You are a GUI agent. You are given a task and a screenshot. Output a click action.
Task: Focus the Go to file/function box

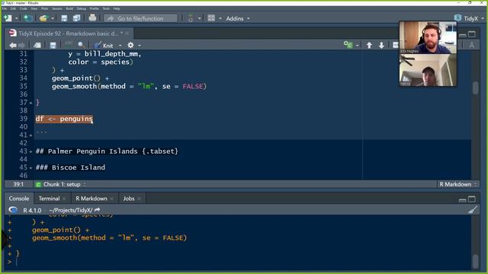[x=140, y=18]
